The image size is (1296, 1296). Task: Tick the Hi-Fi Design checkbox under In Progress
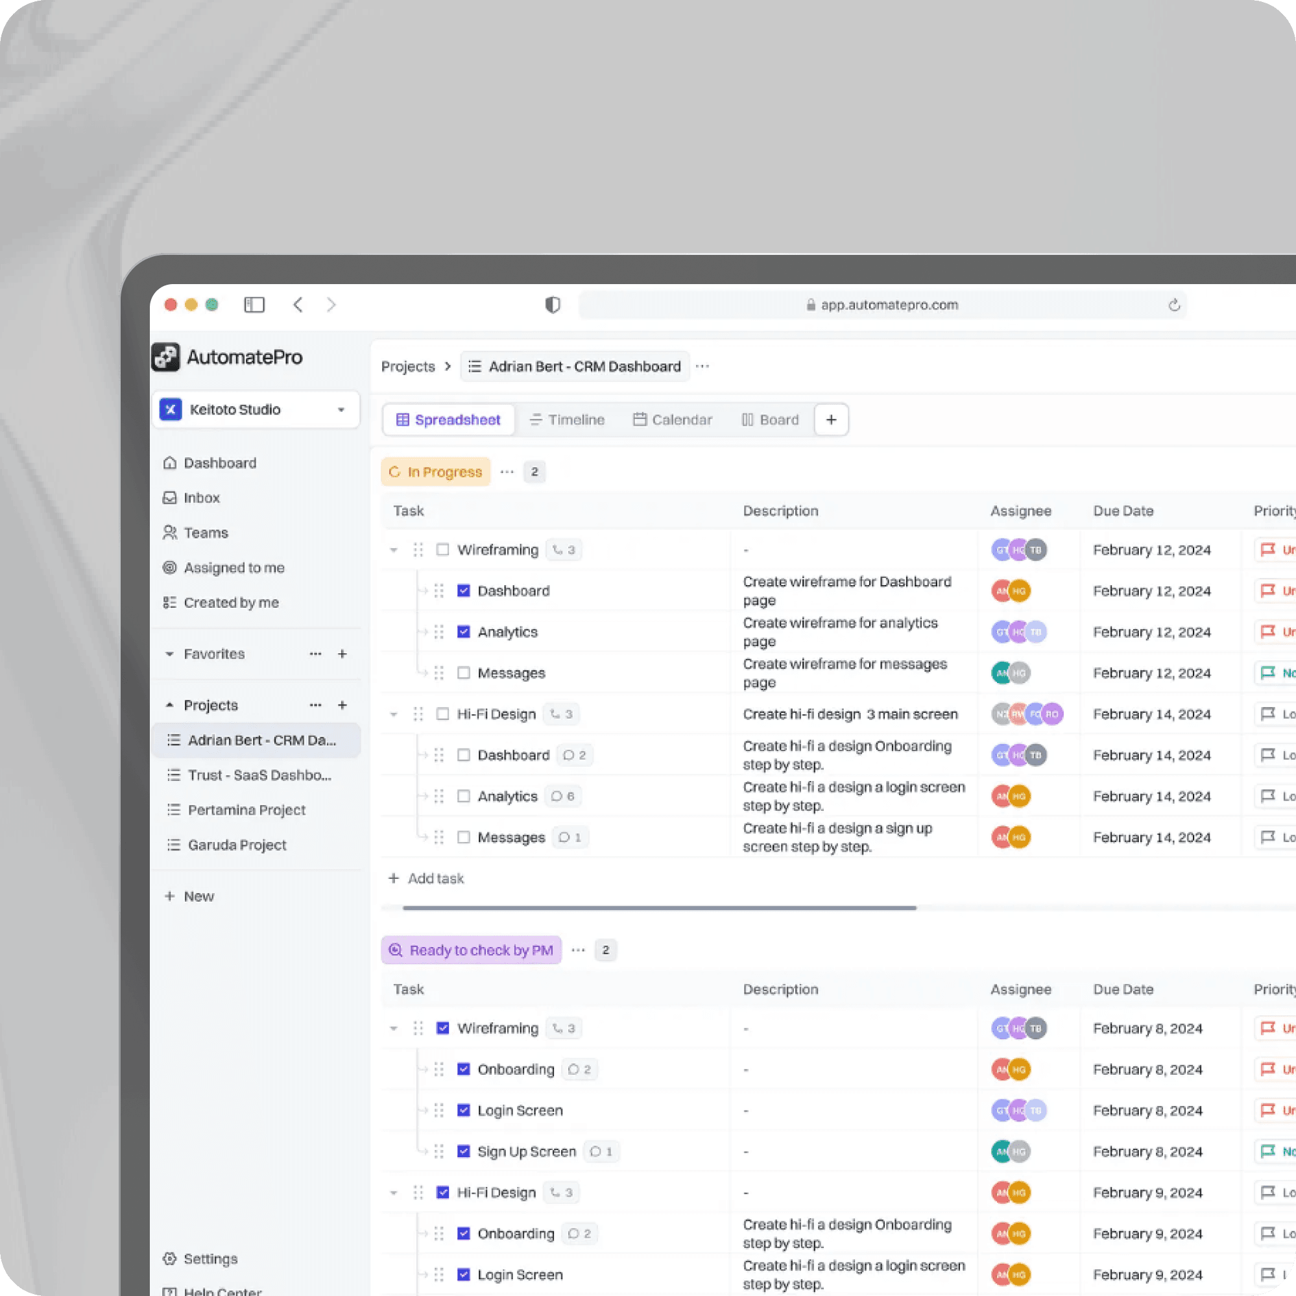click(443, 714)
